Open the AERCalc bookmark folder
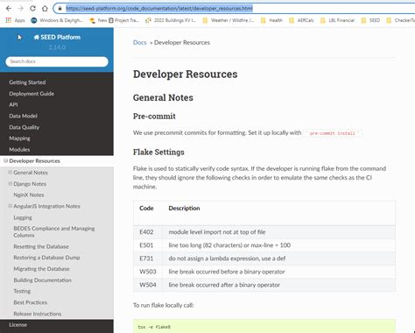 point(301,20)
